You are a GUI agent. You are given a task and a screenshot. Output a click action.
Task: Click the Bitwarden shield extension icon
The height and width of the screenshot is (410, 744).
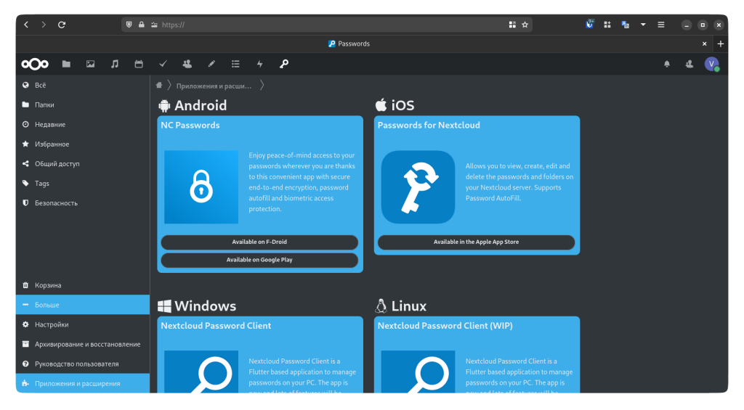(589, 24)
